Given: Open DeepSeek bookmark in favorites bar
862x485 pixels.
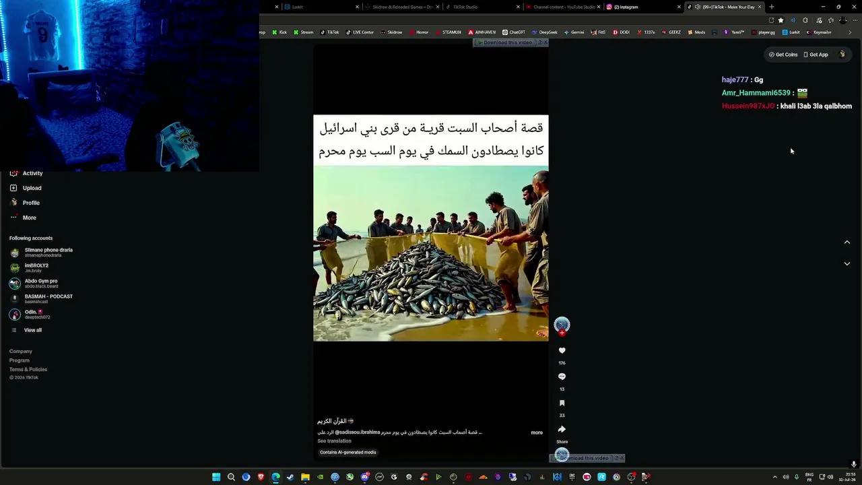Looking at the screenshot, I should (545, 32).
